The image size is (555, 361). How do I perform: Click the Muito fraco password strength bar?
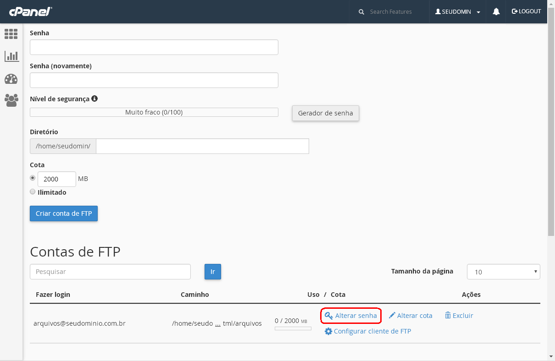coord(154,112)
